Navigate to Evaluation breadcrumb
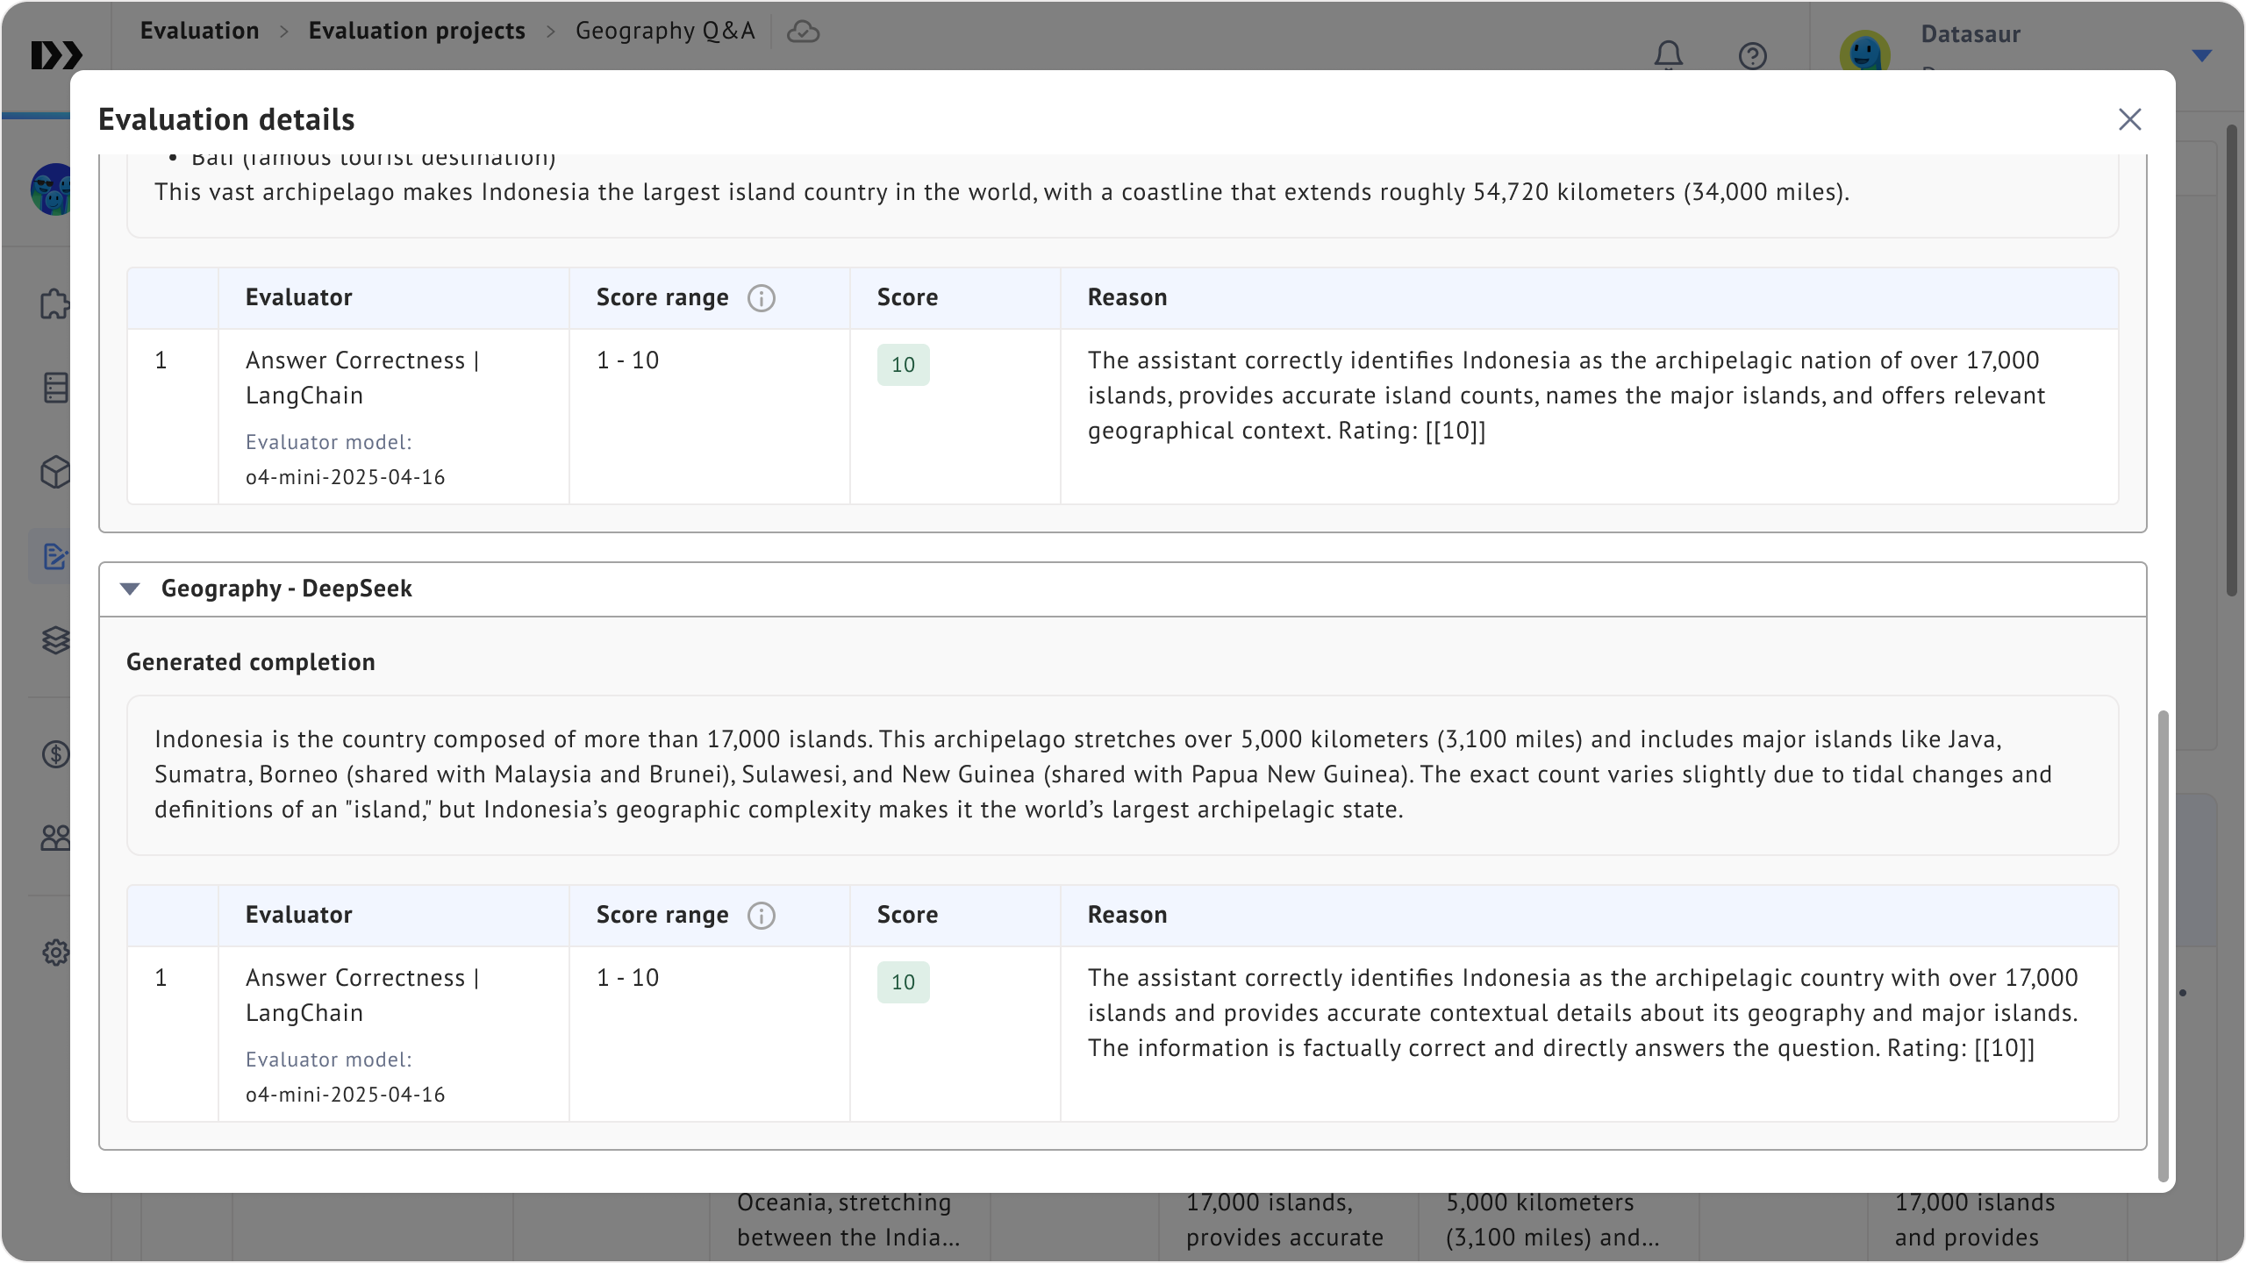Image resolution: width=2246 pixels, height=1263 pixels. (x=199, y=31)
